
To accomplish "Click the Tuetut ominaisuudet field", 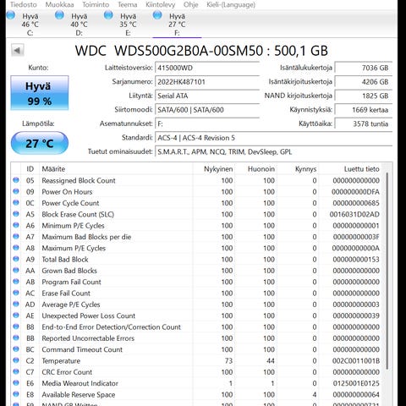I will click(x=273, y=151).
